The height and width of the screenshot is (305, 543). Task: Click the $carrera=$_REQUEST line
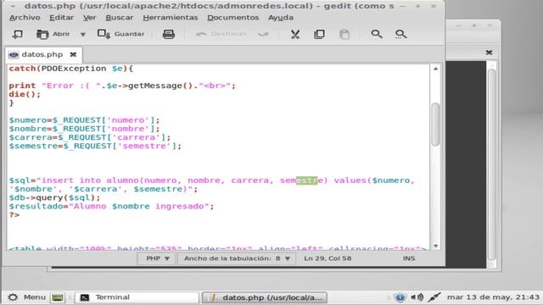(x=90, y=137)
